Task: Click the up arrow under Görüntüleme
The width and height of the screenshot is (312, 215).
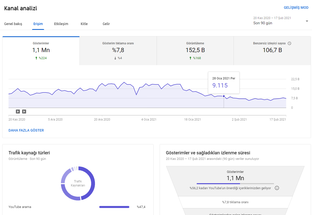Action: point(190,58)
